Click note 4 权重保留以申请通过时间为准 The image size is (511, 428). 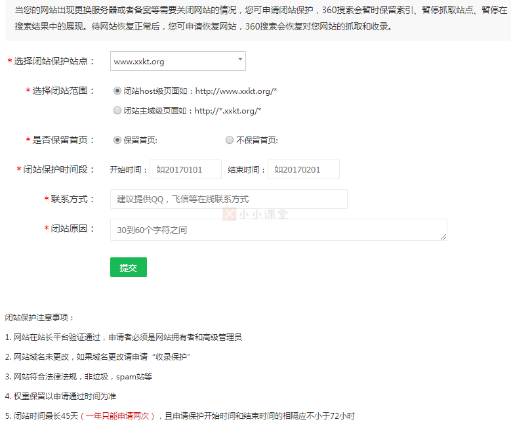tap(60, 396)
